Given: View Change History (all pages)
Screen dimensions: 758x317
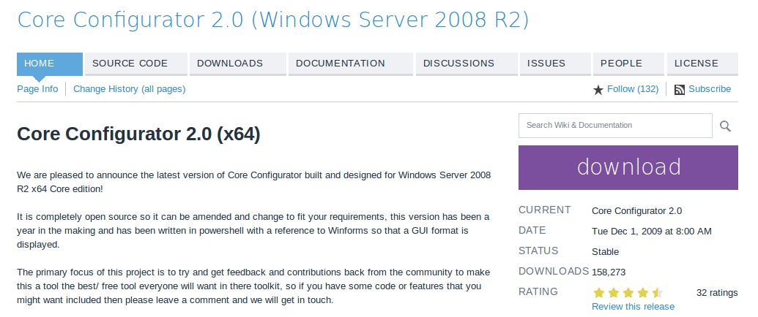Looking at the screenshot, I should tap(129, 89).
